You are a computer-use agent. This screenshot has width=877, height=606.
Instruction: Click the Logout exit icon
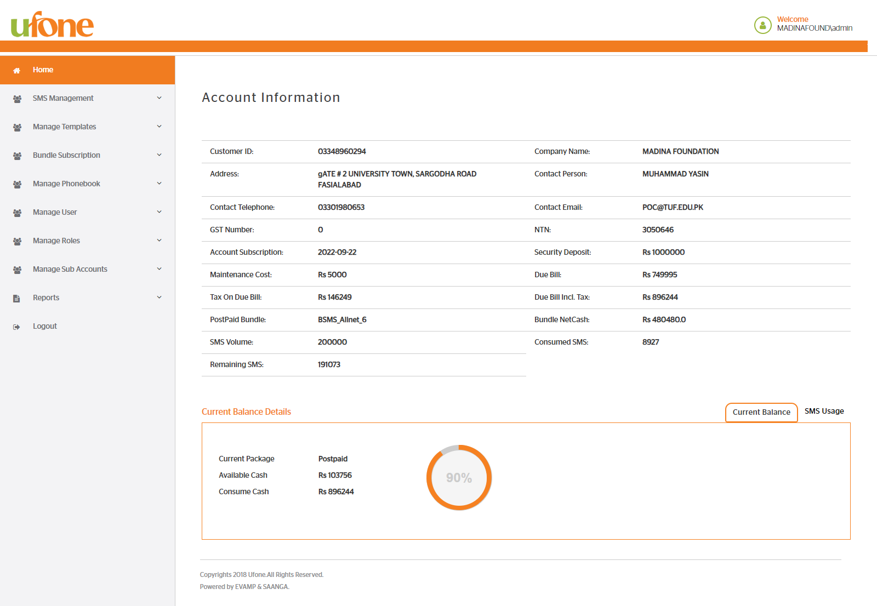click(x=16, y=327)
